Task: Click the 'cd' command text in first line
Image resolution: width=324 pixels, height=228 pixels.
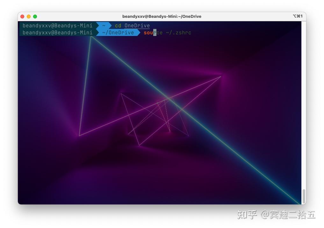Action: [x=118, y=25]
